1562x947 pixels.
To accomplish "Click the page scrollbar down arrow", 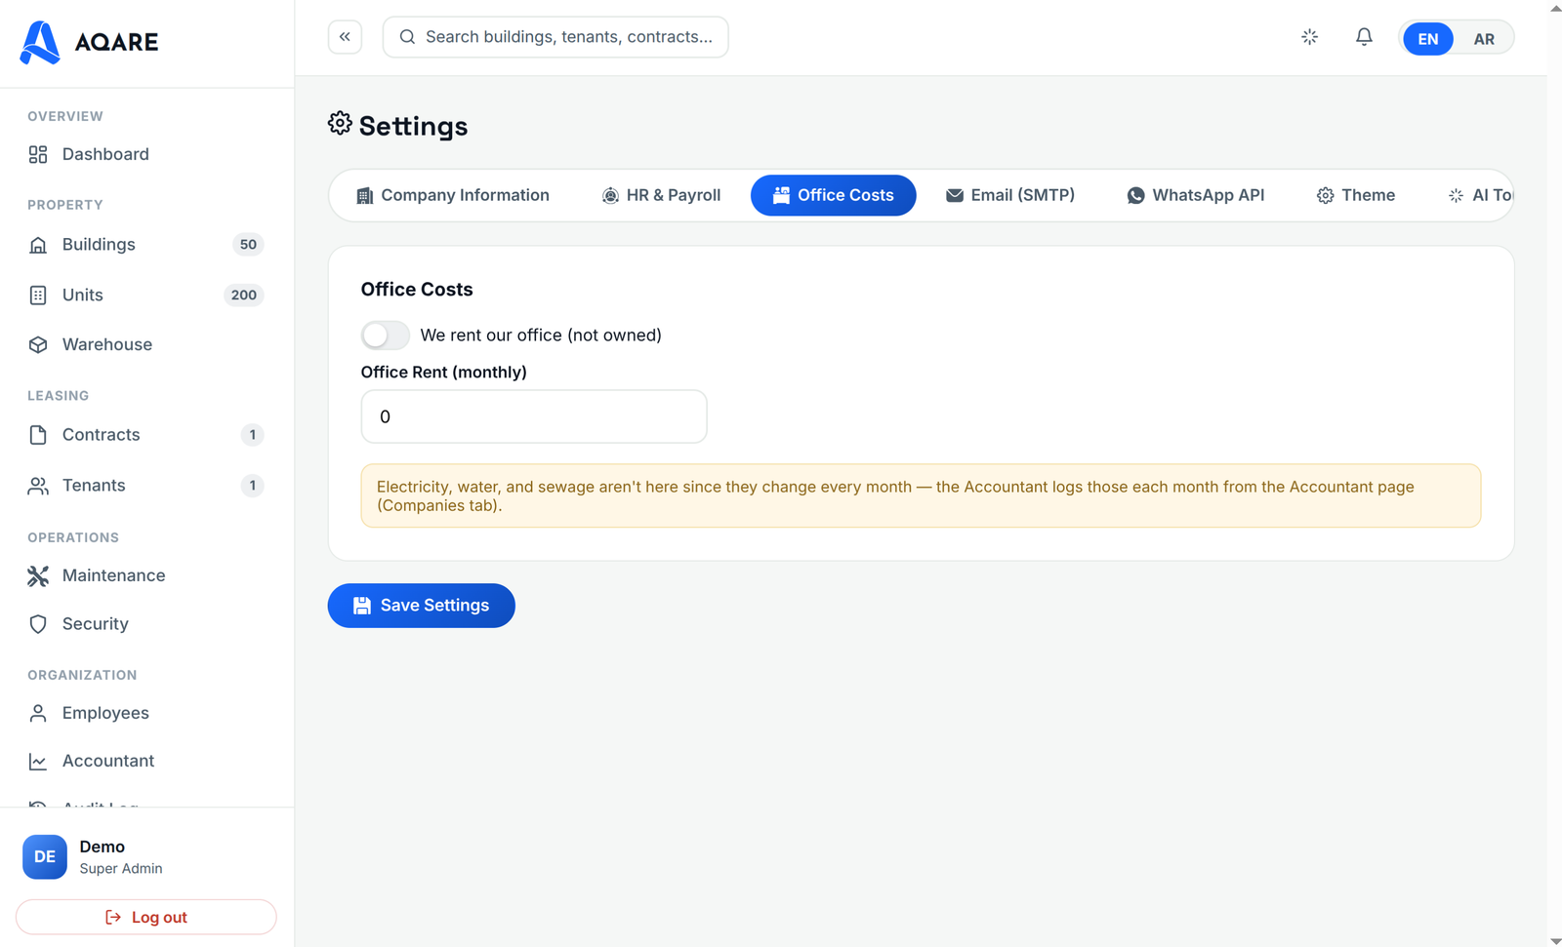I will (x=1554, y=940).
